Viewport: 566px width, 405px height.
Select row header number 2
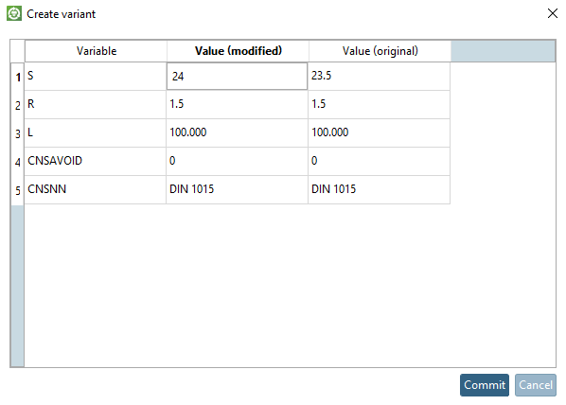coord(17,105)
